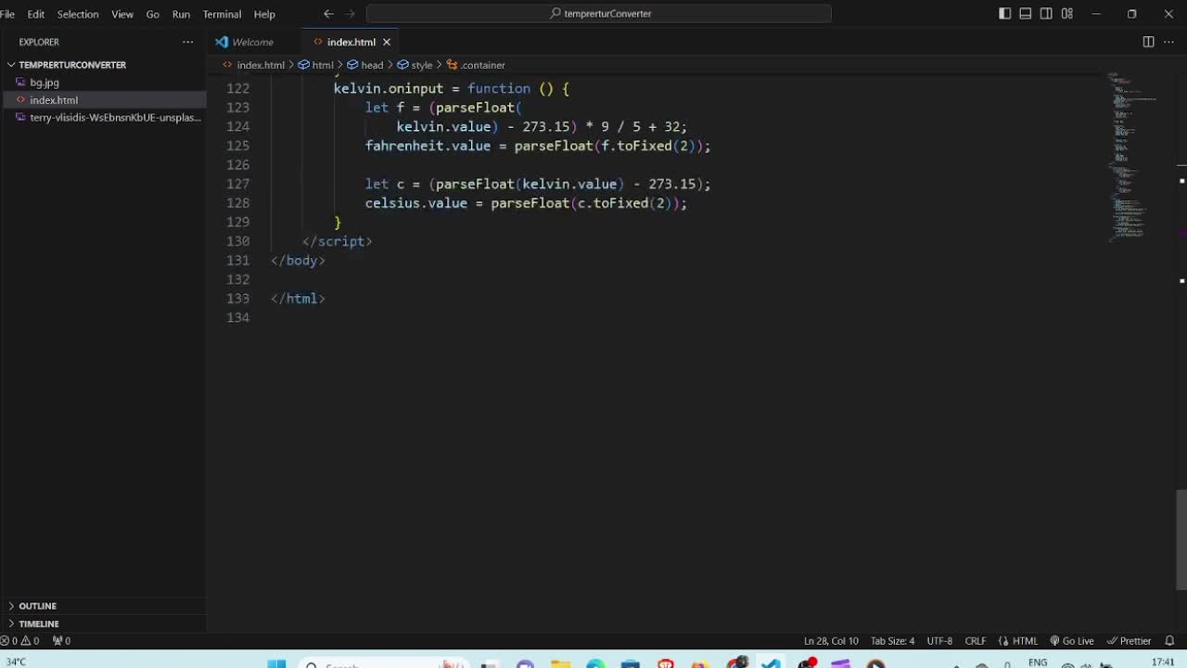Click the Prettier status bar button
The height and width of the screenshot is (668, 1187).
[1129, 641]
